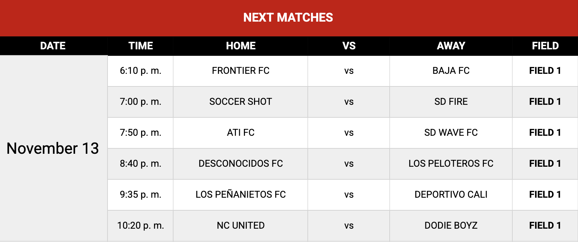The width and height of the screenshot is (578, 242).
Task: Select the DATE column header
Action: pos(53,46)
